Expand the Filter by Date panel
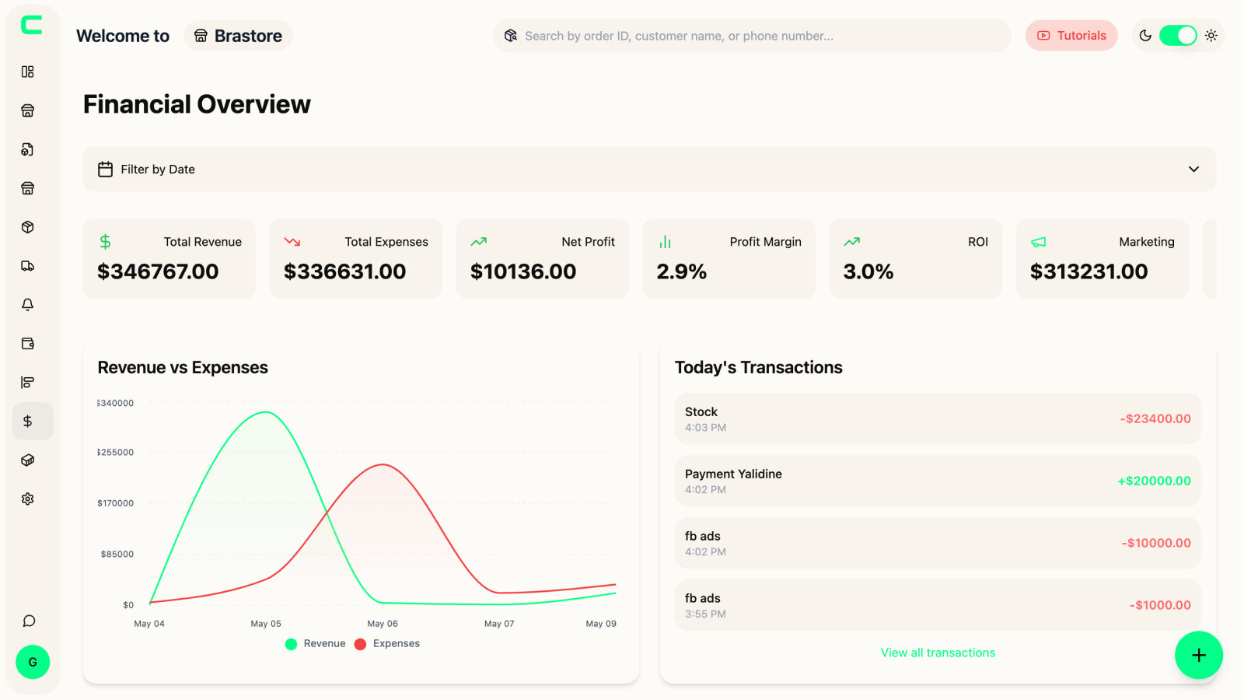 (x=649, y=169)
